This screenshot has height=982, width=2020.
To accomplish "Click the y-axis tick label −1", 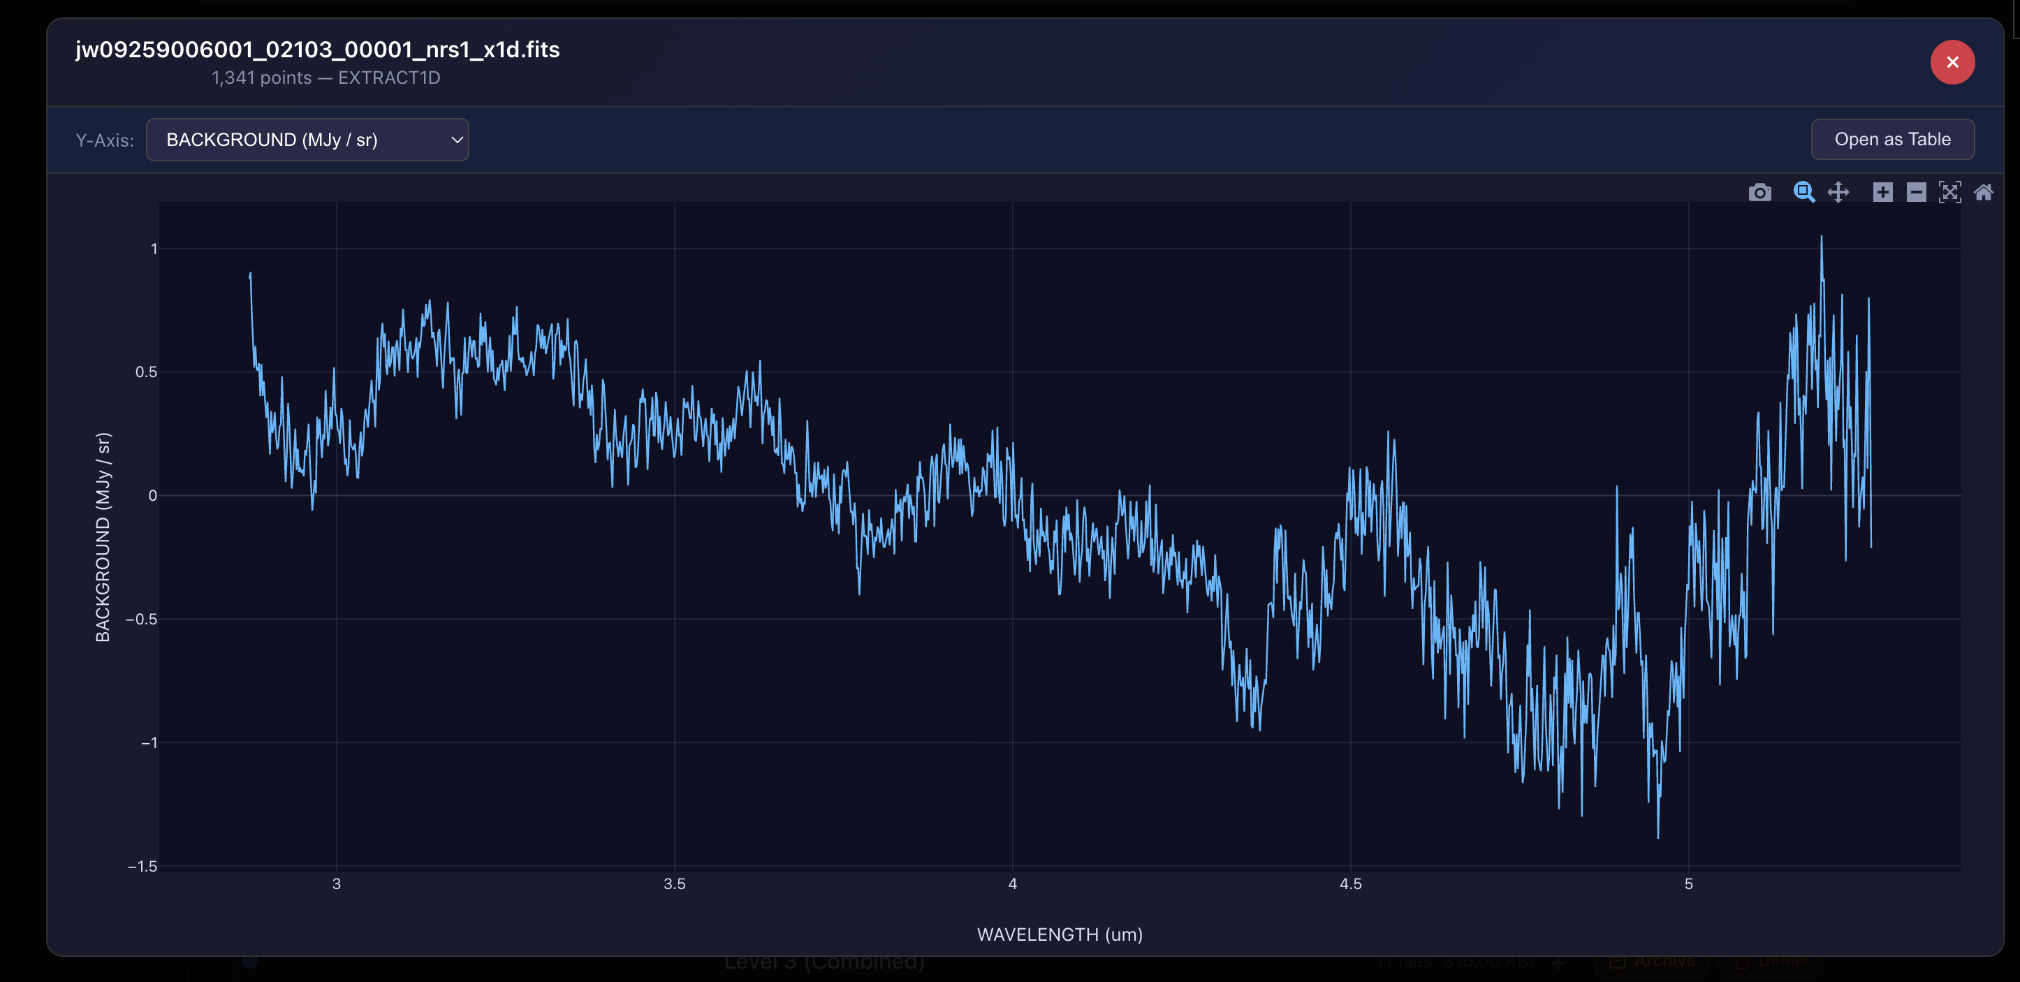I will [149, 742].
